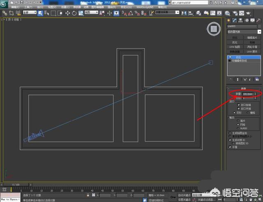This screenshot has width=263, height=202.
Task: Open the 视图 reference coordinate dropdown
Action: pyautogui.click(x=91, y=12)
